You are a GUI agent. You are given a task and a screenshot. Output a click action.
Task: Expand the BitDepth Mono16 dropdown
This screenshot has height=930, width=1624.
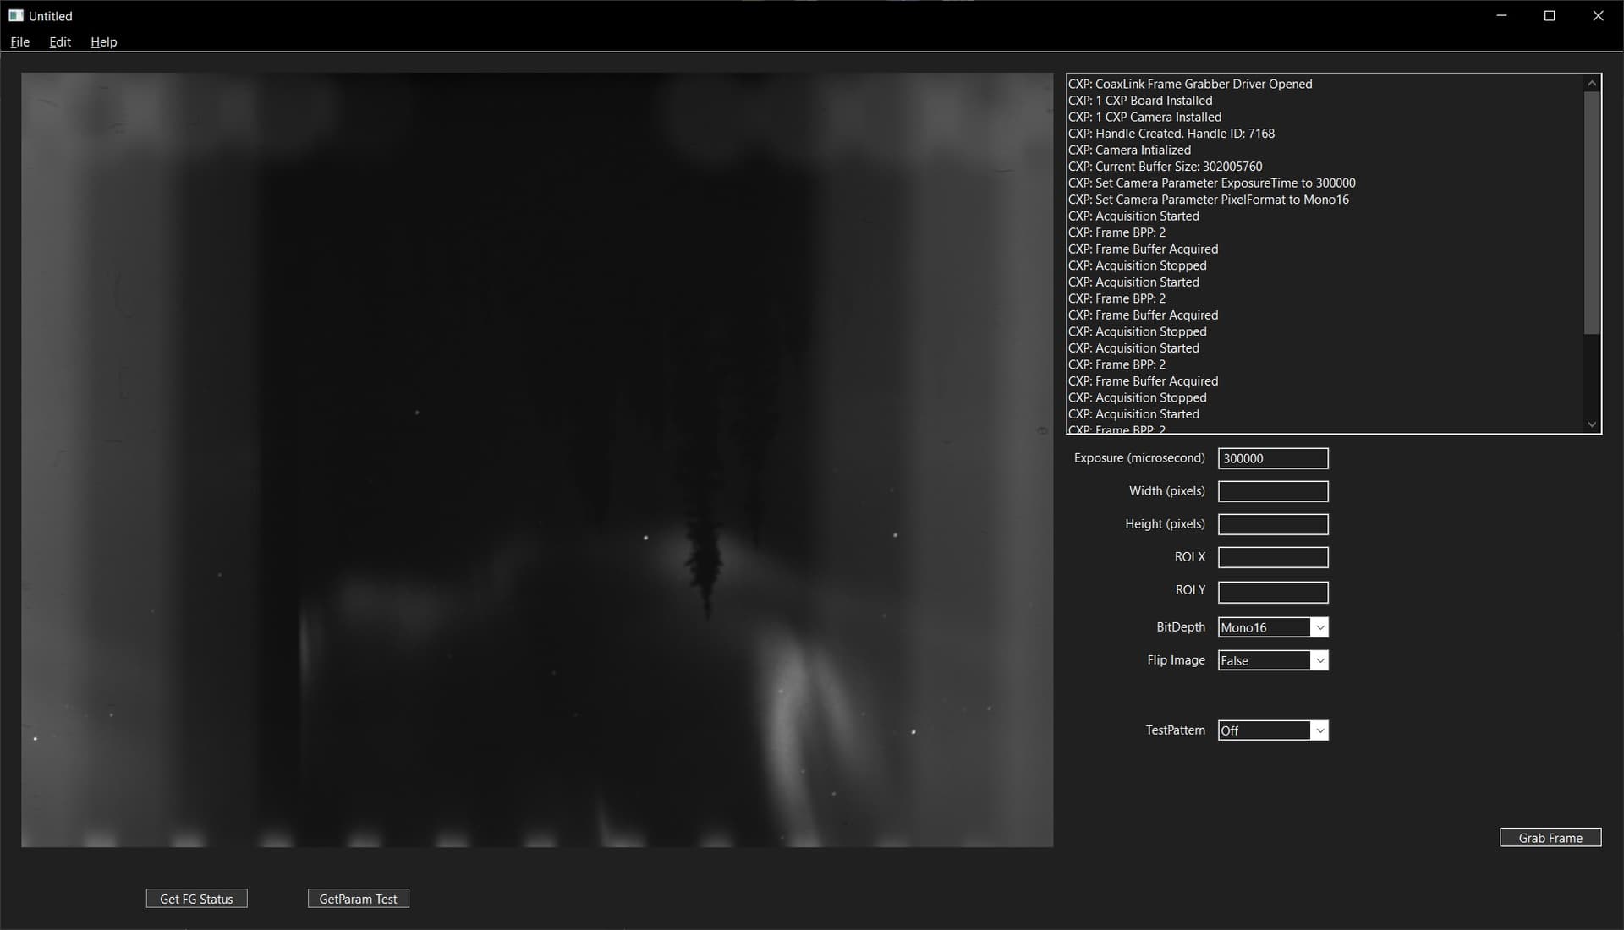click(1319, 627)
